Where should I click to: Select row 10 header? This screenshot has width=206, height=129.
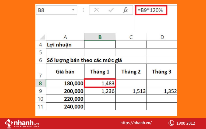click(x=41, y=99)
